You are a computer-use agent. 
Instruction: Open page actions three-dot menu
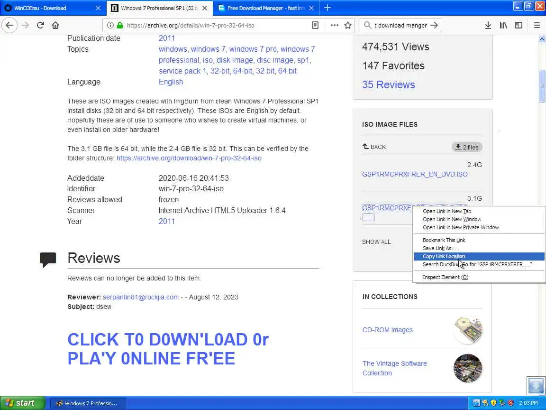tap(334, 25)
